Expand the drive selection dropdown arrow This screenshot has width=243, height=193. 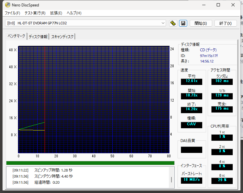(x=163, y=23)
